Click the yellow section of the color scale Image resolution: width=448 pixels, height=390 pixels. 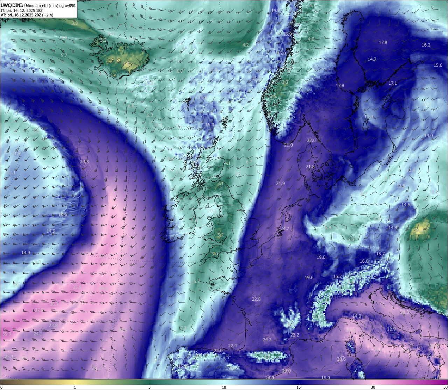point(75,382)
